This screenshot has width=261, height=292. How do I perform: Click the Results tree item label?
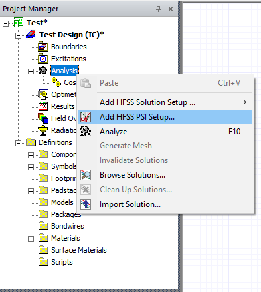(x=63, y=106)
